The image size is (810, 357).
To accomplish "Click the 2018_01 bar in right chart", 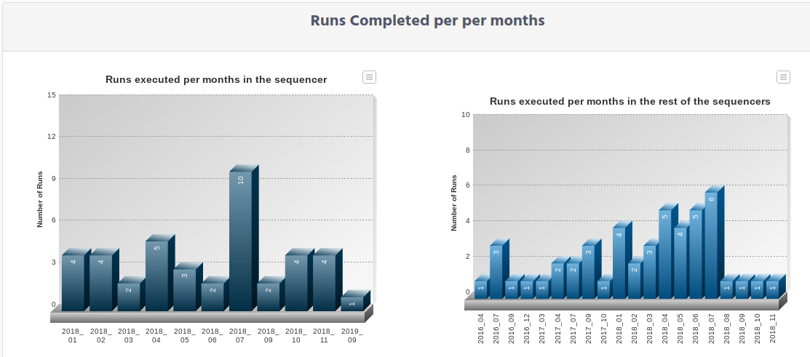I will coord(619,263).
